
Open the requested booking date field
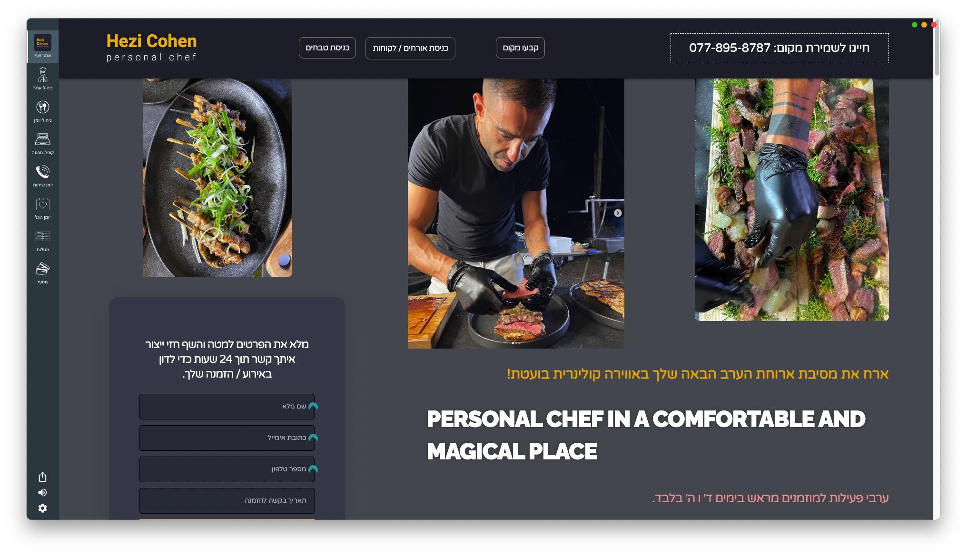tap(227, 500)
